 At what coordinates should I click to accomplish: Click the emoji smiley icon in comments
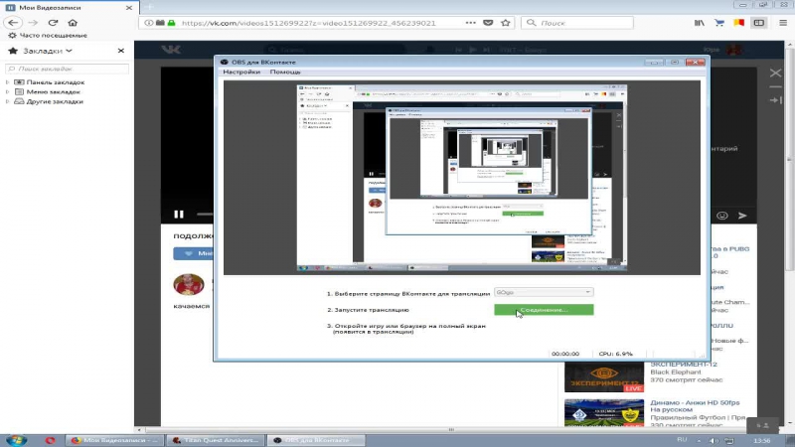coord(722,216)
